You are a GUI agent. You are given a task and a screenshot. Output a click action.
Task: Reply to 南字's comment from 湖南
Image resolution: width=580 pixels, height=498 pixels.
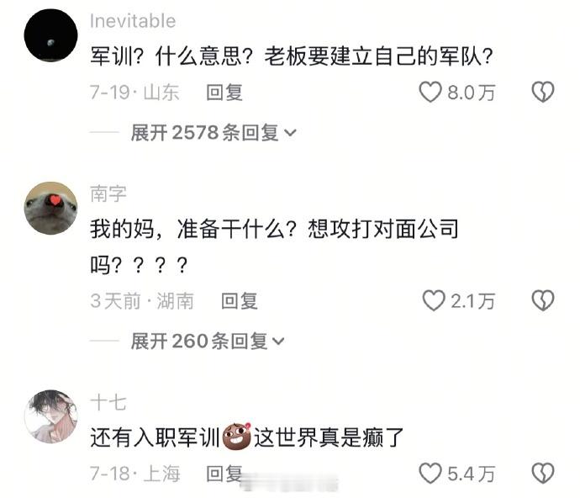[x=239, y=300]
